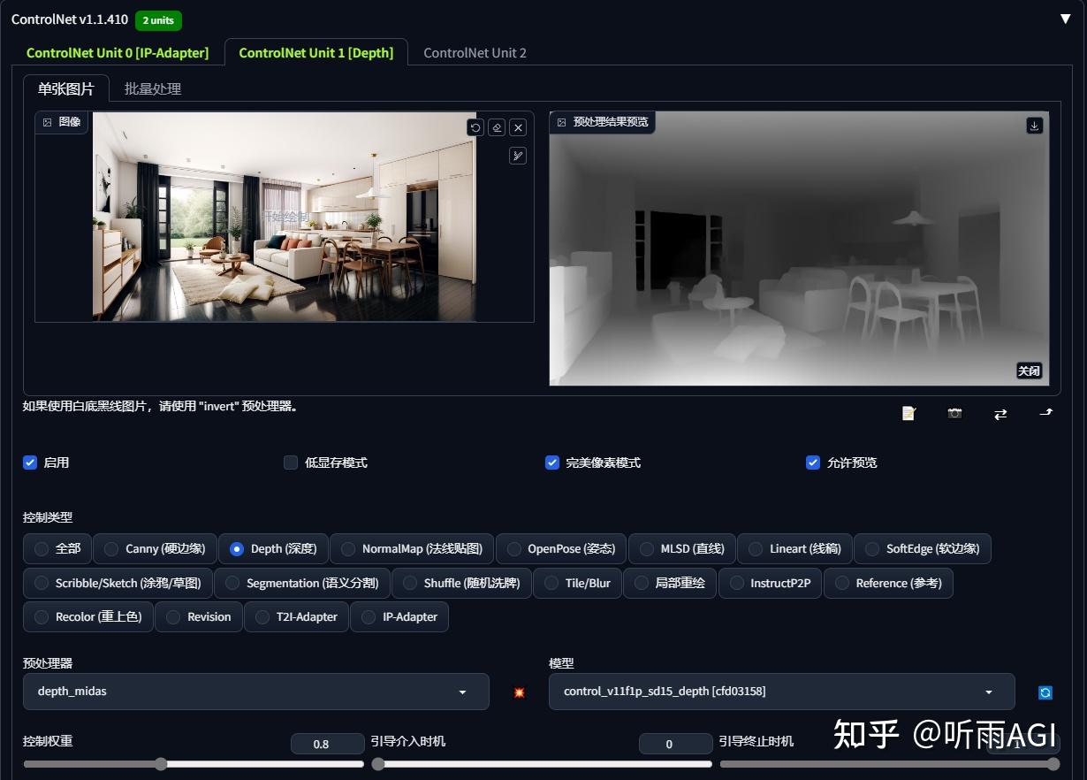This screenshot has height=780, width=1087.
Task: Click the uploaded living room image
Action: 284,217
